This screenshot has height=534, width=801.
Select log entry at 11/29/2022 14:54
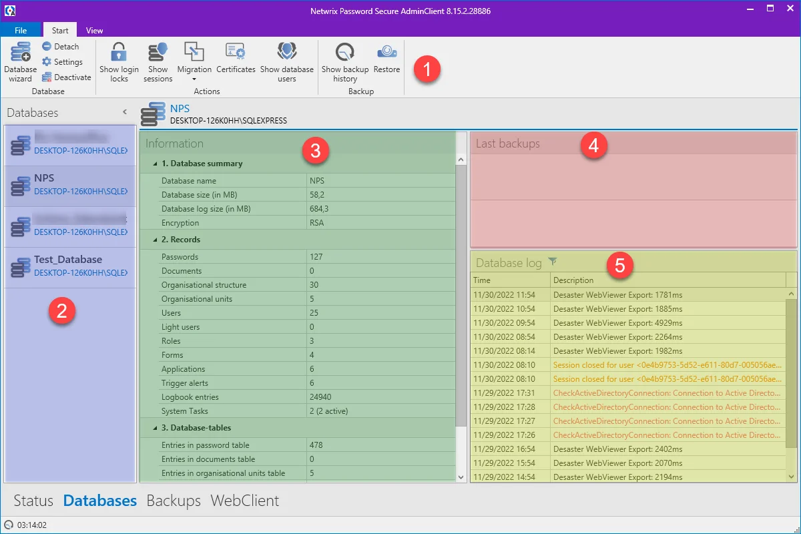(629, 477)
